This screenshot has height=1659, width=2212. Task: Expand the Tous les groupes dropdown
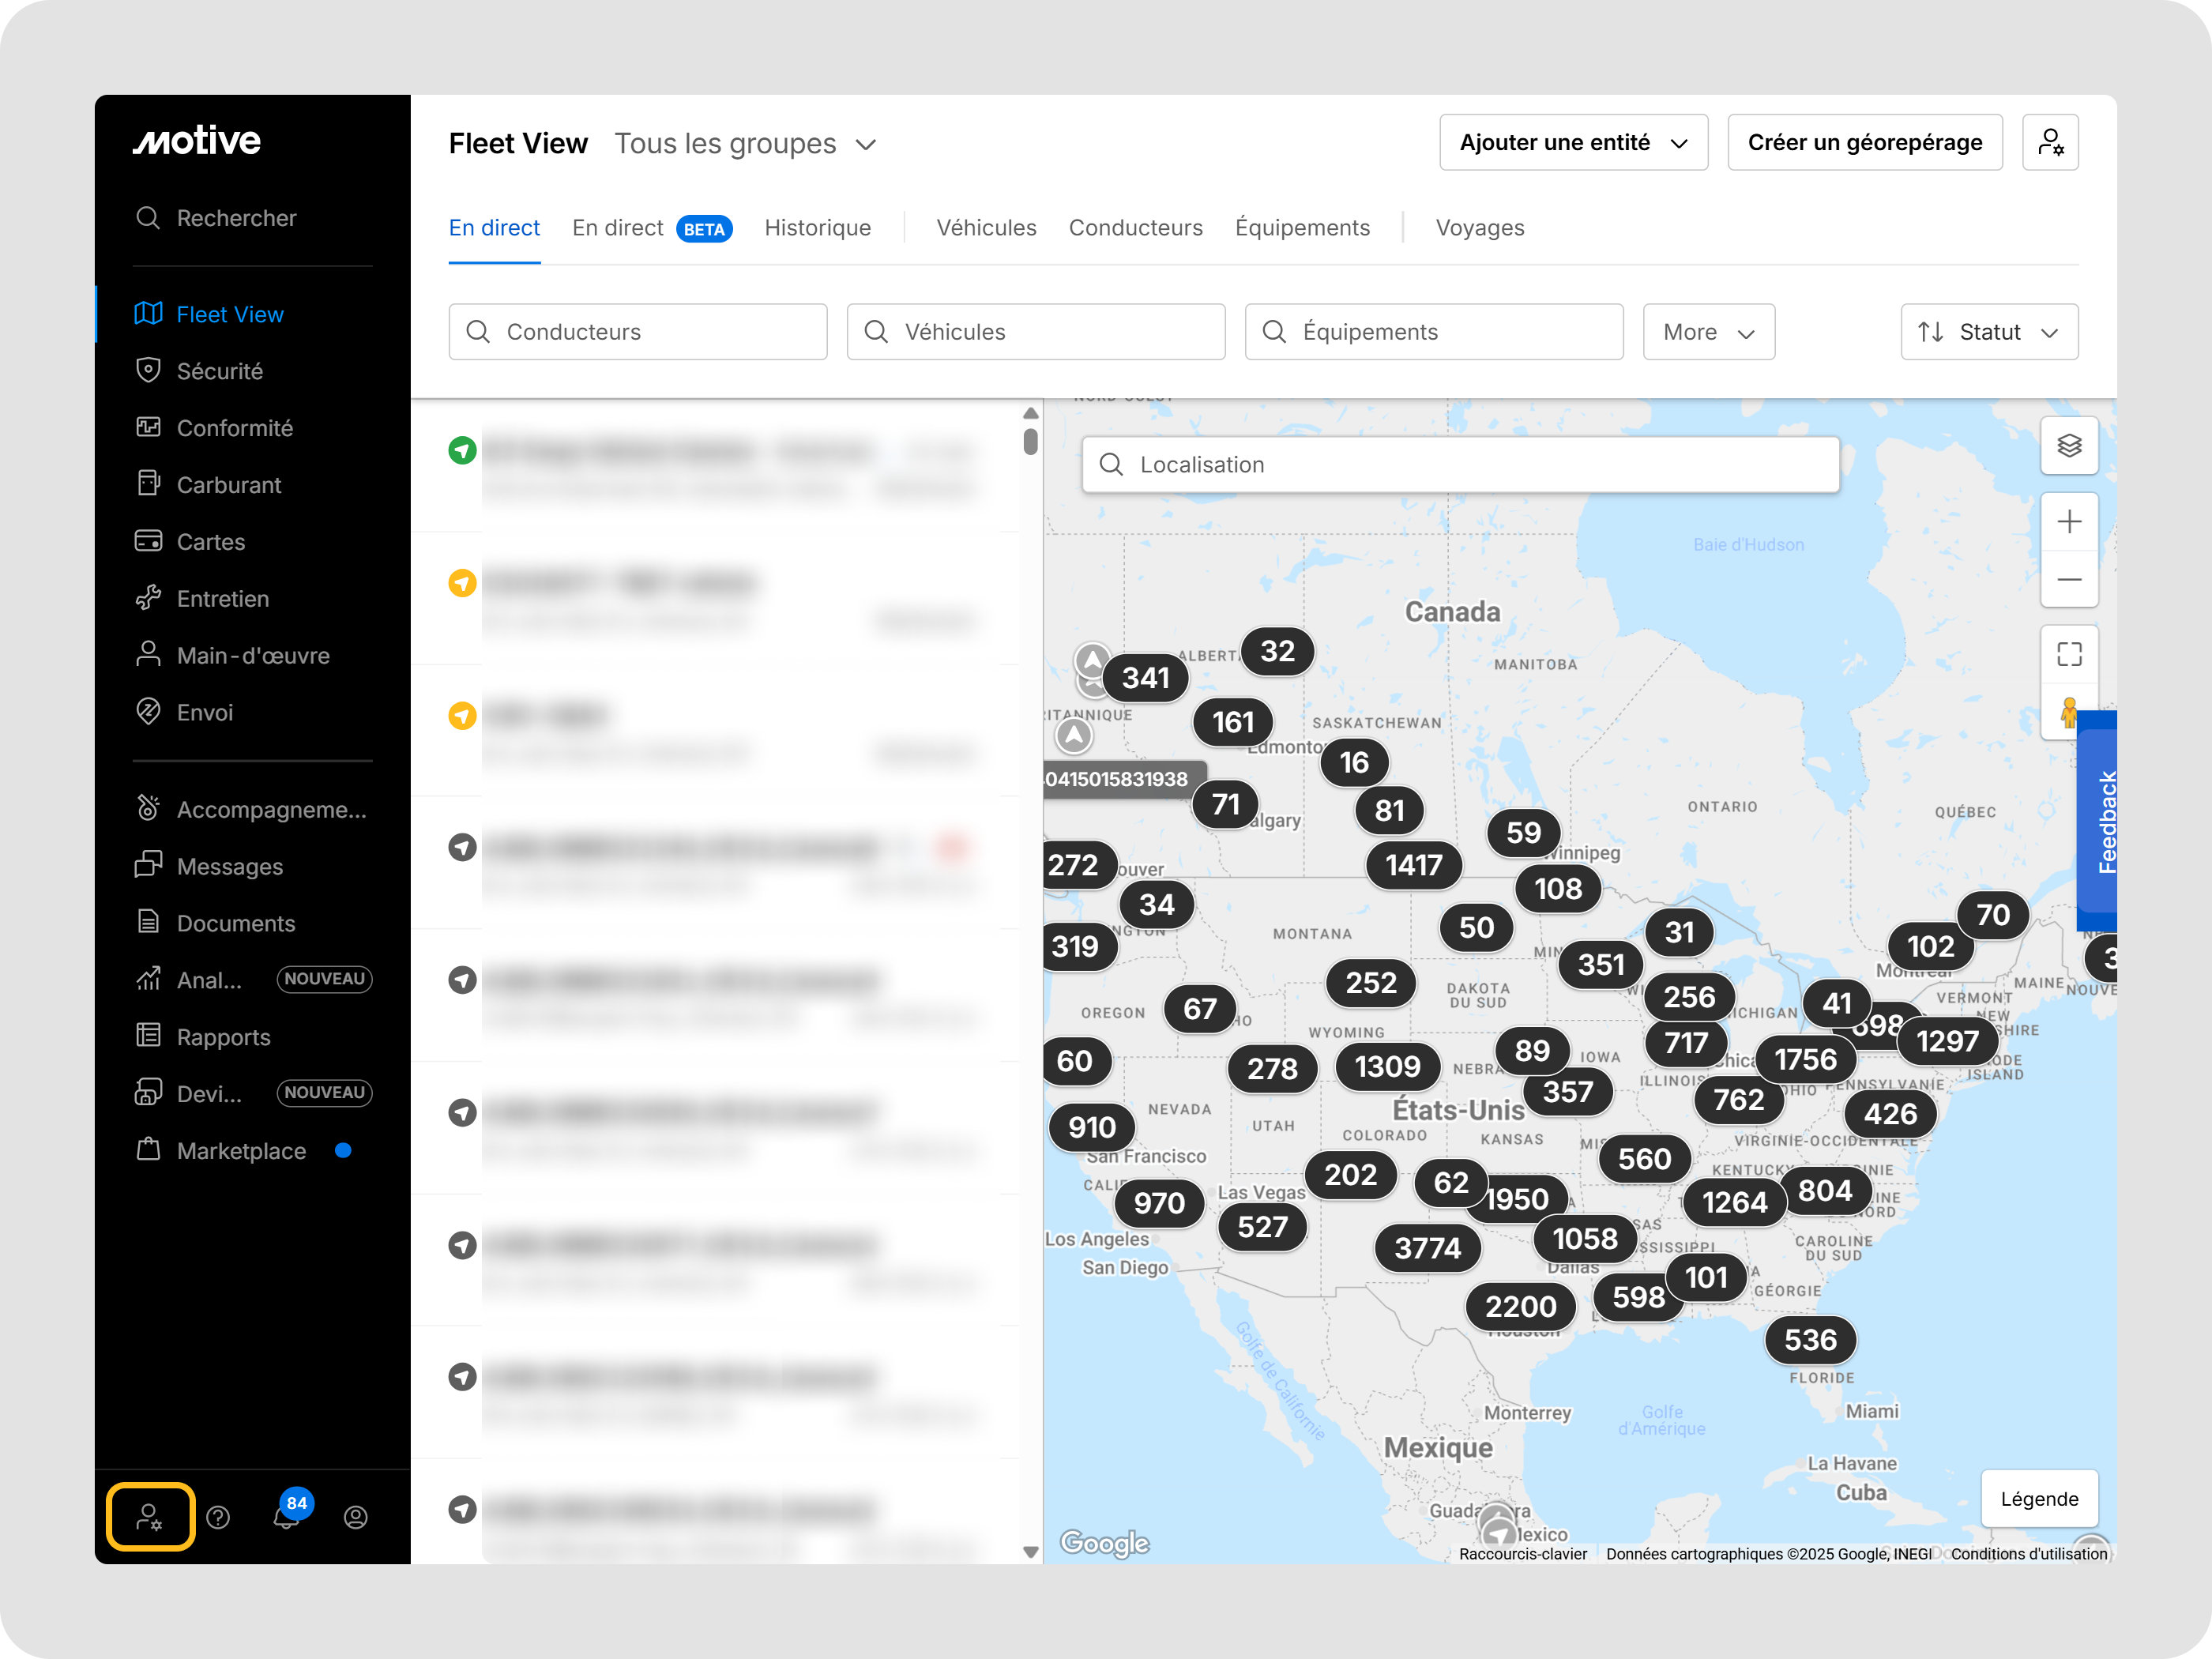pos(746,144)
